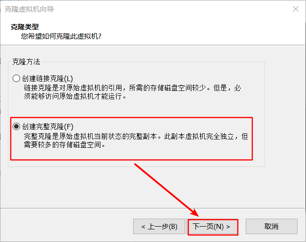
Task: Click the 需要较多的存储磁盘空间 text line
Action: pos(64,145)
